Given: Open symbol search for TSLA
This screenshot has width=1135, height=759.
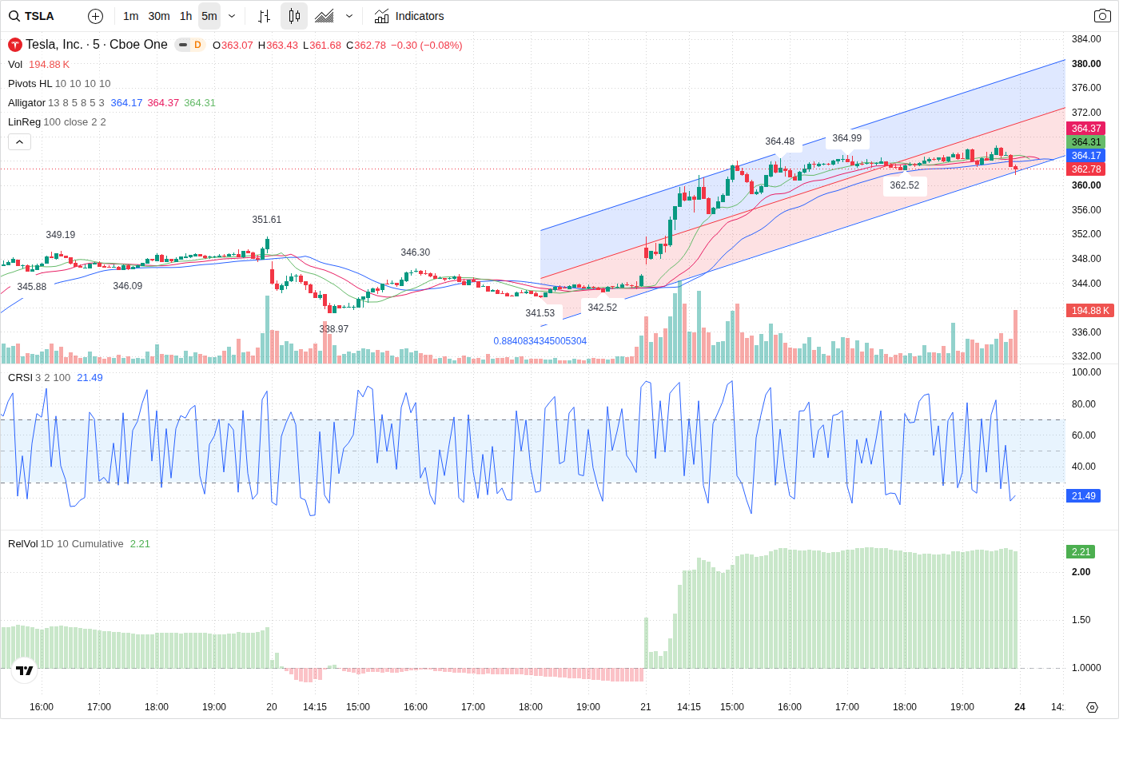Looking at the screenshot, I should tap(32, 16).
